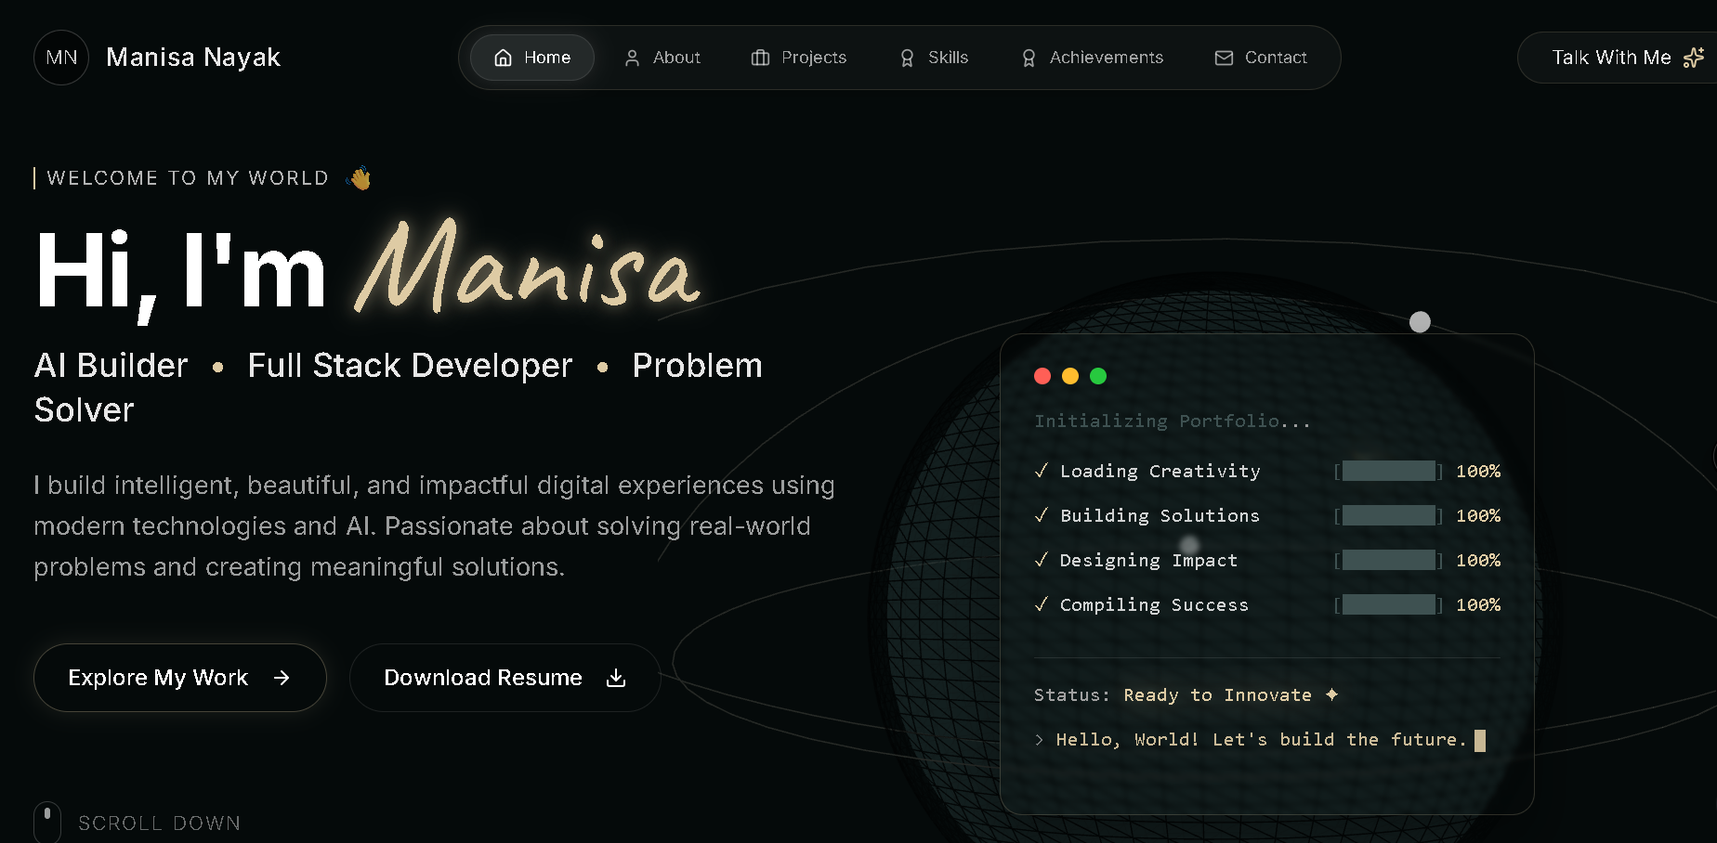Navigate to Skills section
Screen dimensions: 1717x843
click(x=934, y=58)
